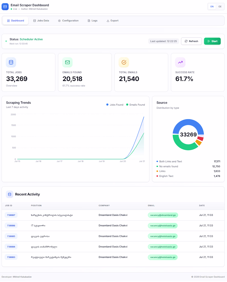The image size is (227, 282).
Task: Click the green scheduler status dot
Action: [6, 41]
